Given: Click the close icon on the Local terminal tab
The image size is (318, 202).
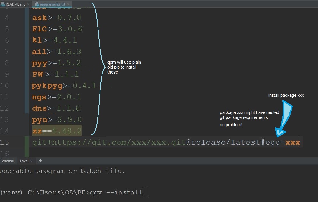Looking at the screenshot, I should [x=31, y=161].
